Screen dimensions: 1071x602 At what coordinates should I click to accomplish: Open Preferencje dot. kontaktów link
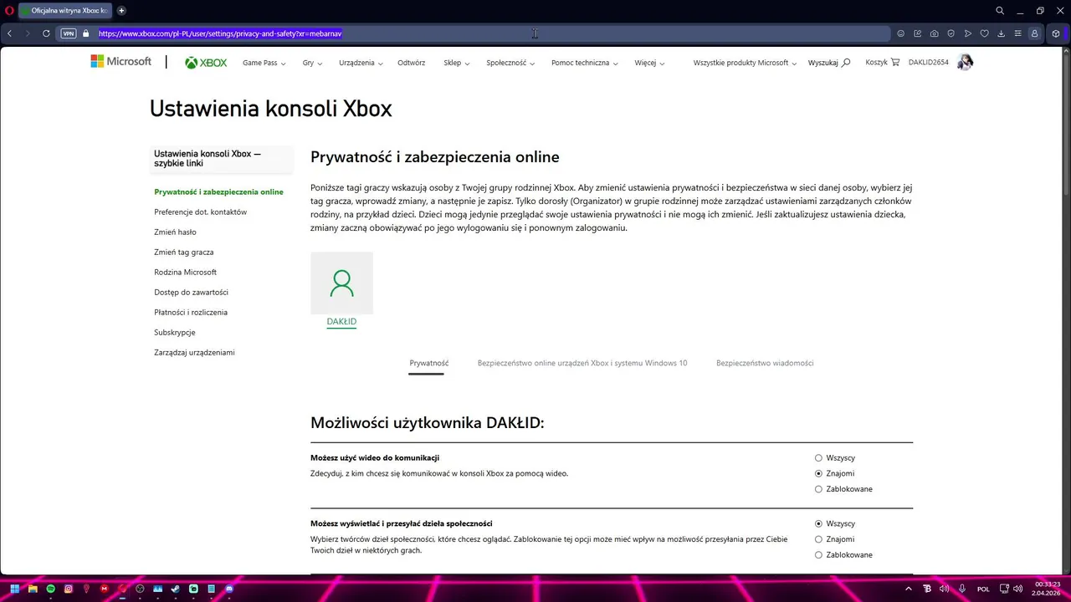tap(200, 212)
